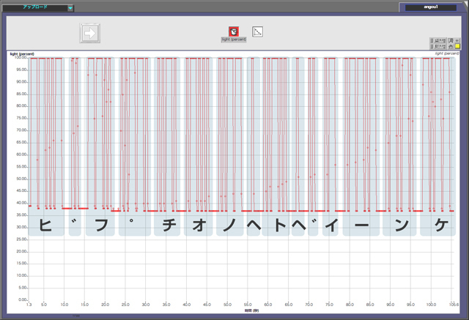Click the アップロード label text
Viewport: 469px width, 320px height.
[35, 7]
